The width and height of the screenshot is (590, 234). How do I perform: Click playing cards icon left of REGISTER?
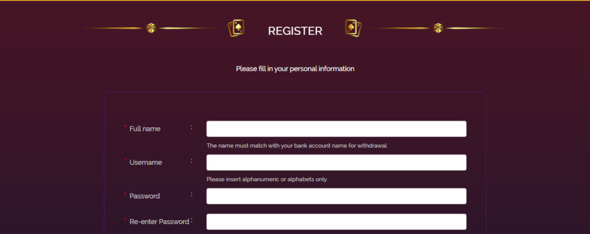(x=237, y=28)
